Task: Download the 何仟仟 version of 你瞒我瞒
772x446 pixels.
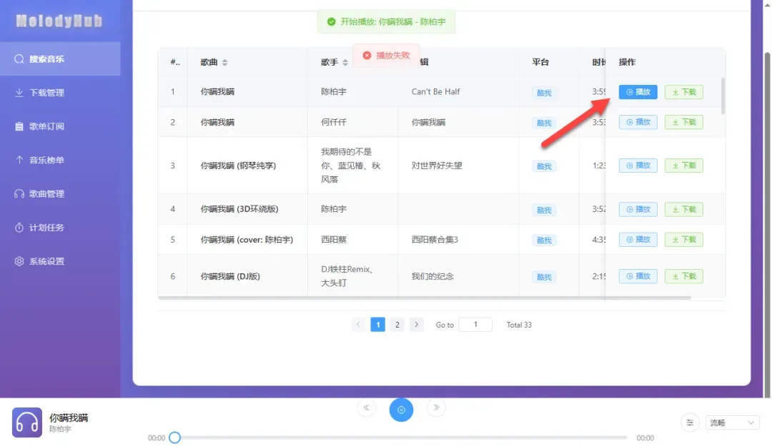Action: click(683, 122)
